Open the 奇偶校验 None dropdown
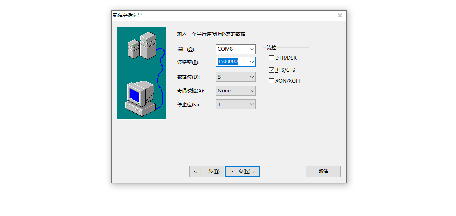456x216 pixels. click(236, 91)
